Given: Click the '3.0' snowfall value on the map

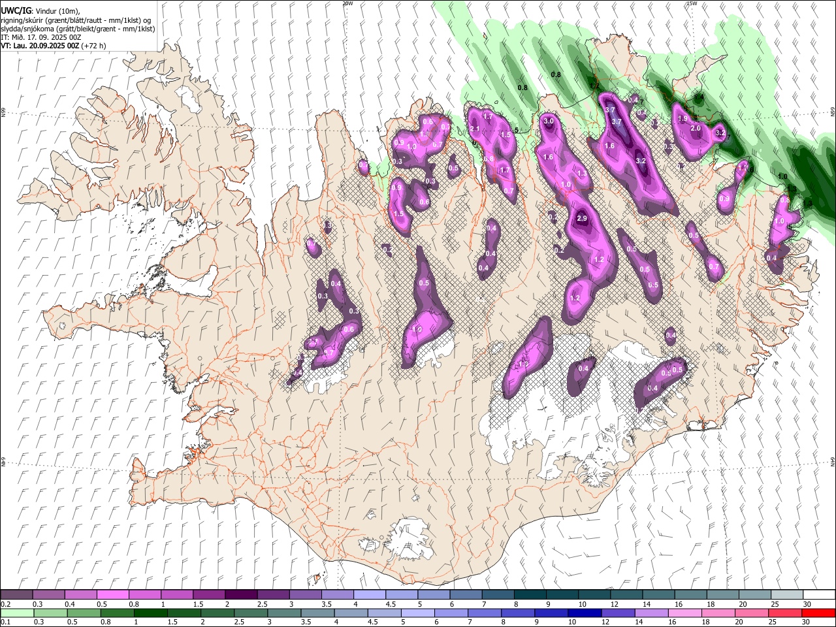Looking at the screenshot, I should click(549, 121).
